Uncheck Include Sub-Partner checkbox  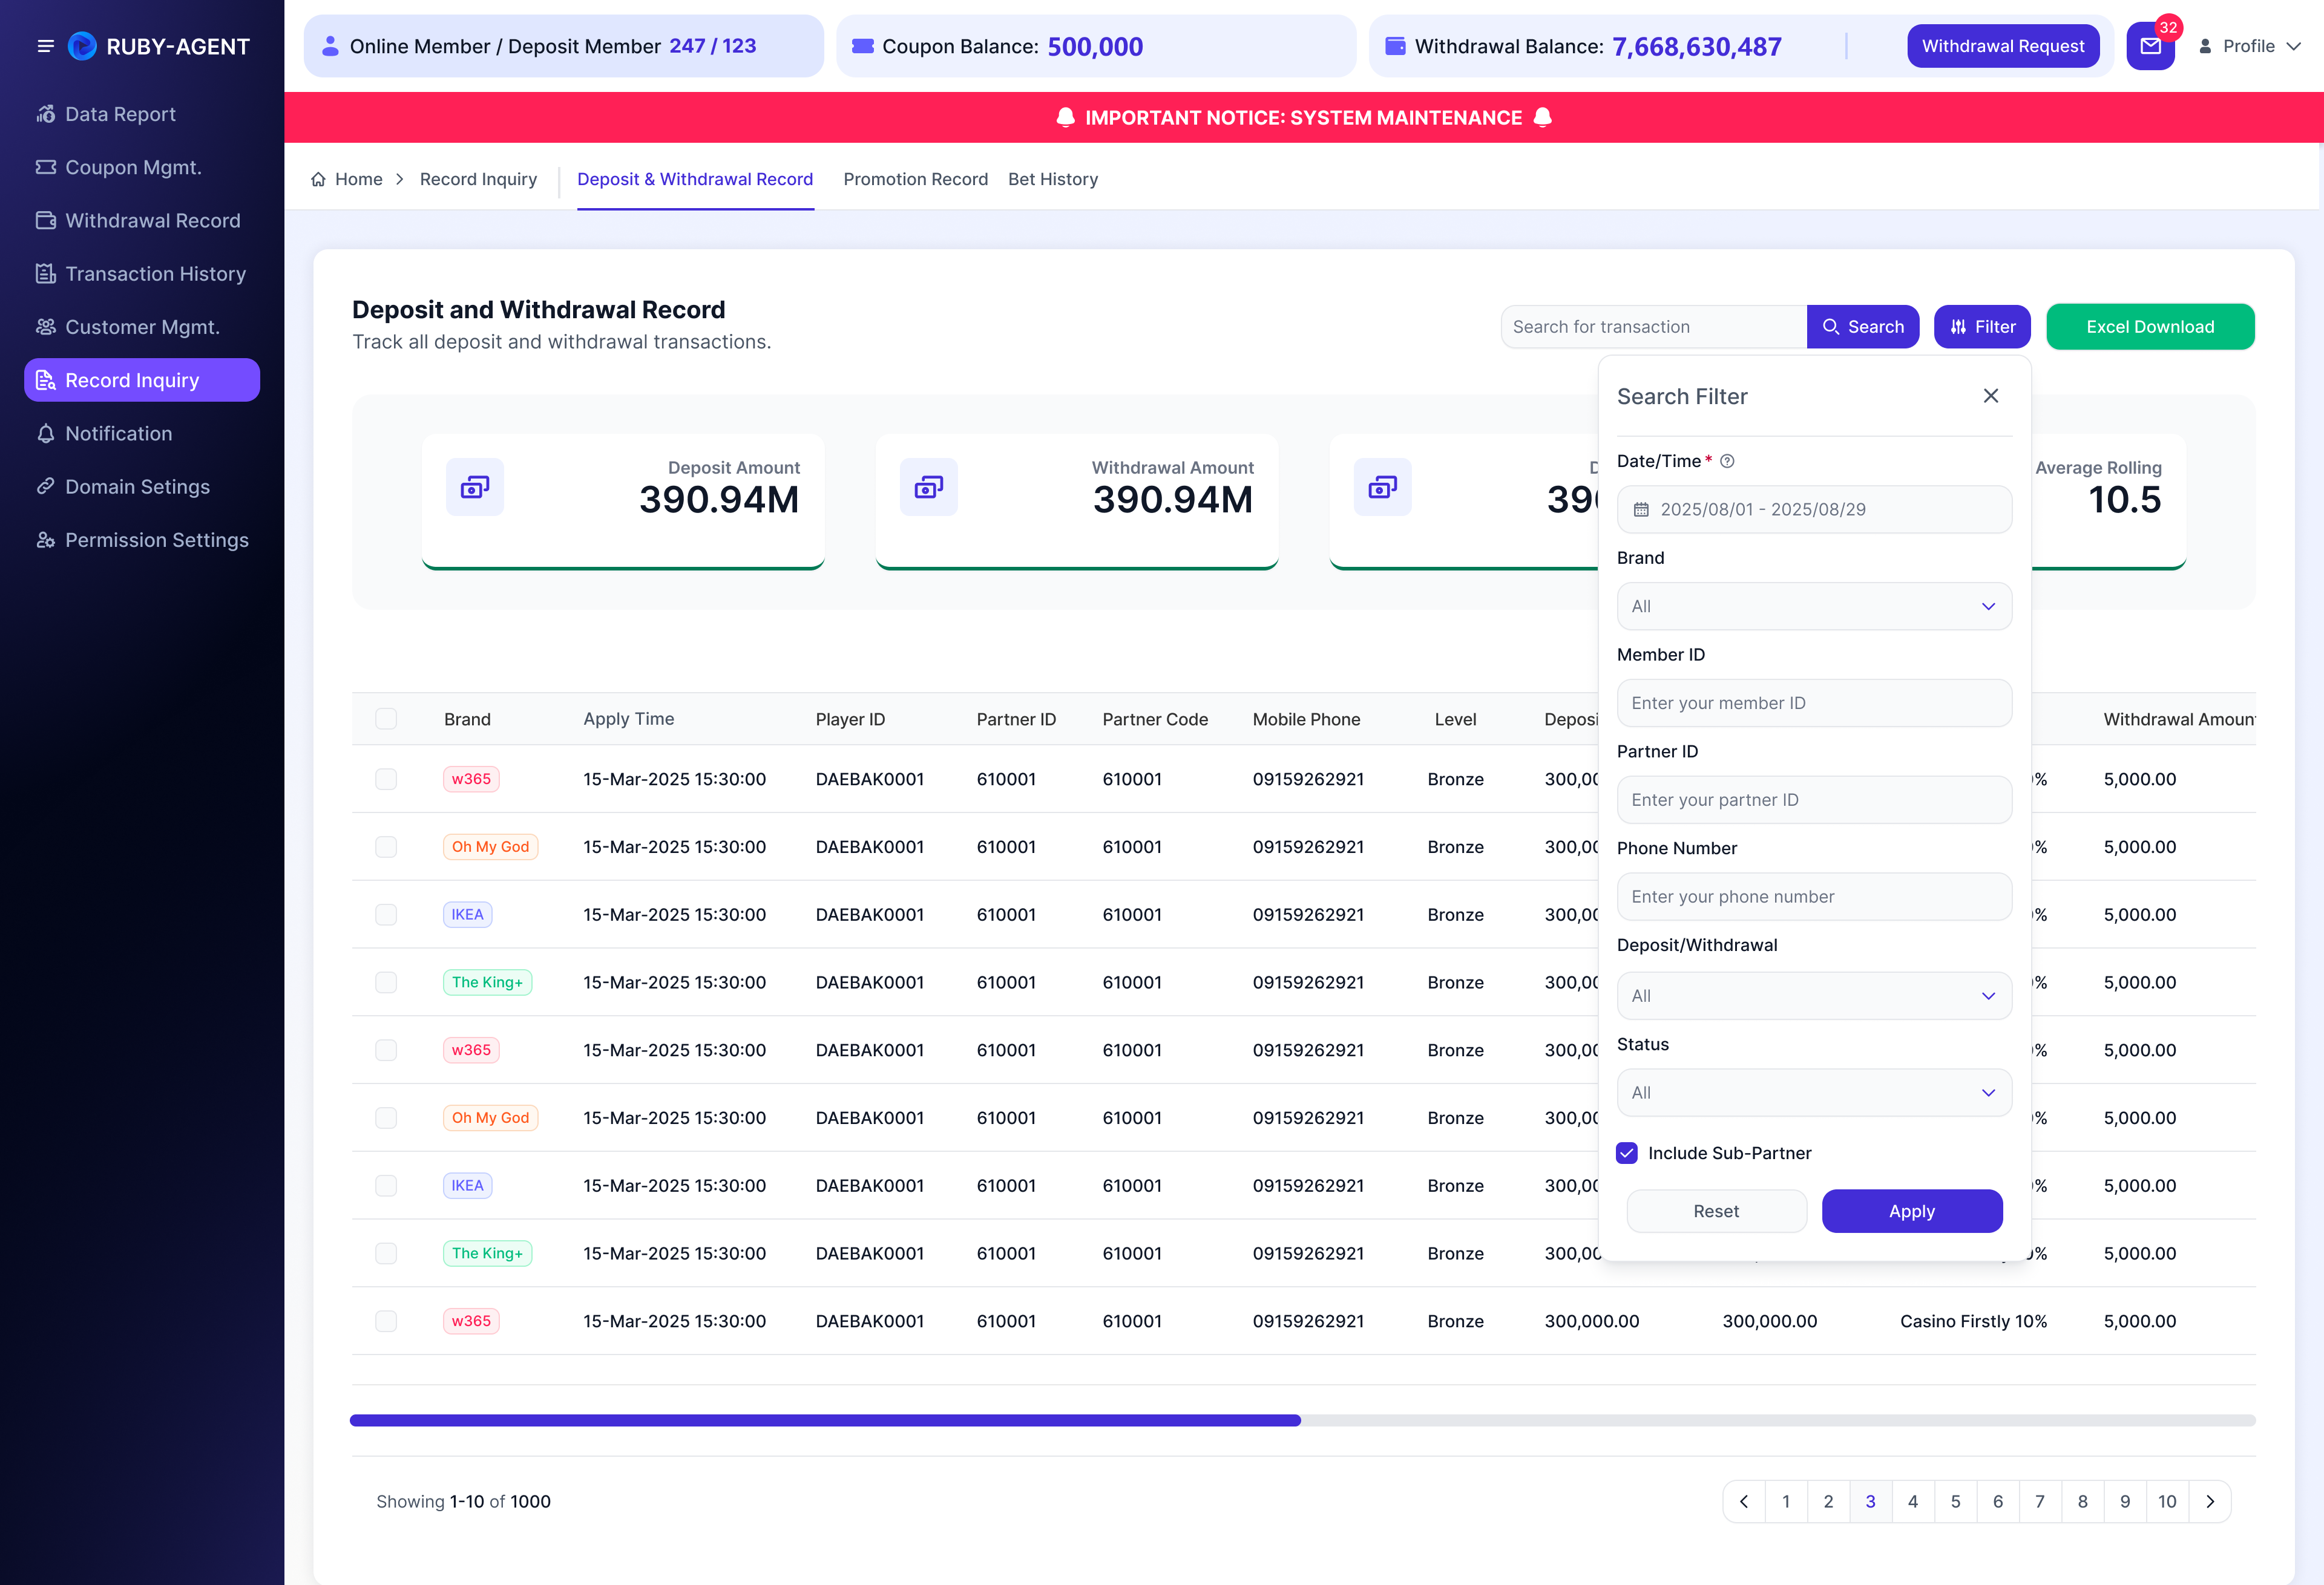(1627, 1152)
